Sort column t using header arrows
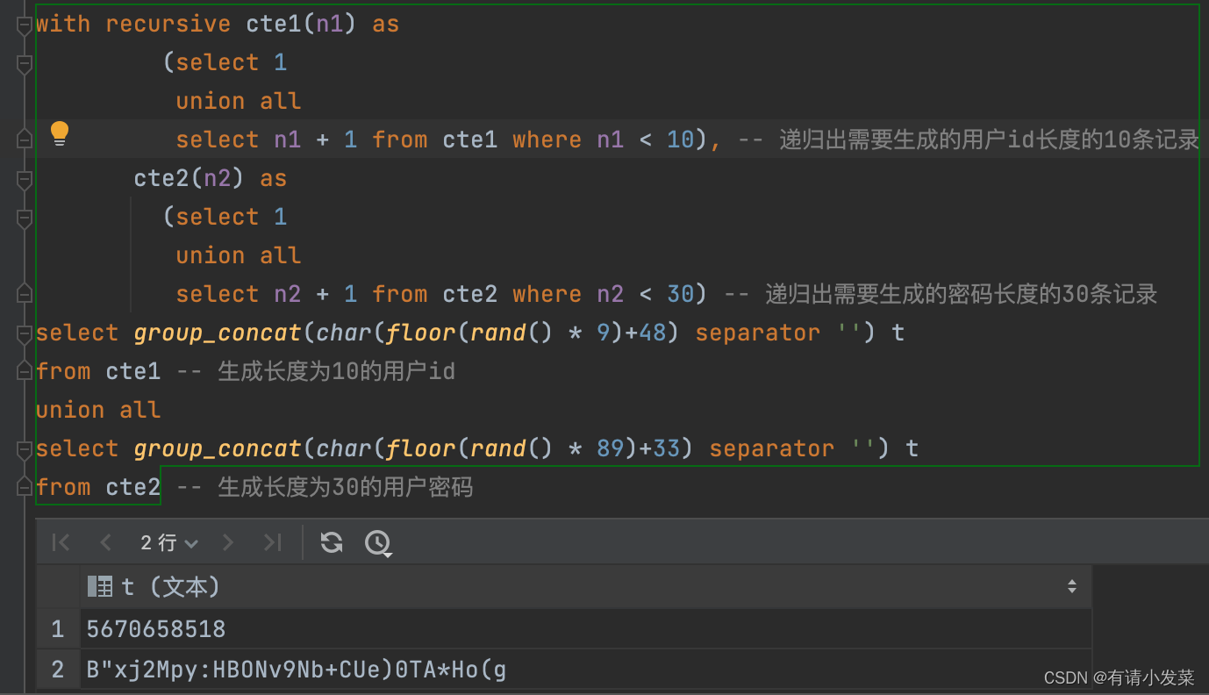The width and height of the screenshot is (1209, 695). (x=1072, y=586)
